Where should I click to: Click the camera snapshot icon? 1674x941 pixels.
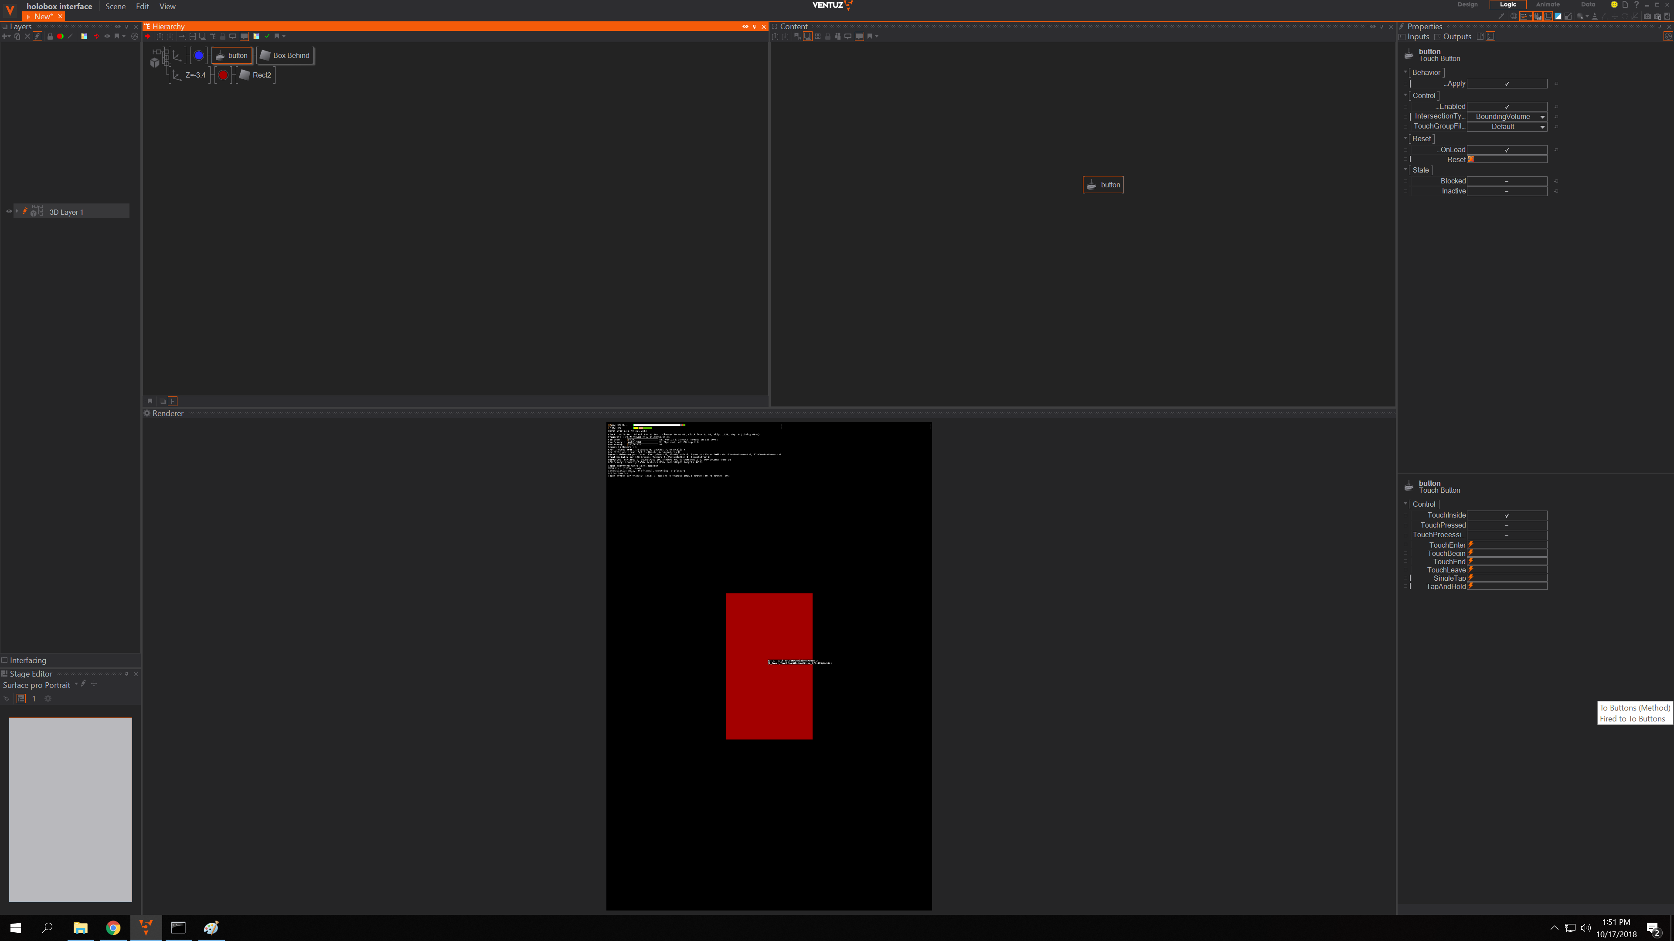(x=1647, y=16)
